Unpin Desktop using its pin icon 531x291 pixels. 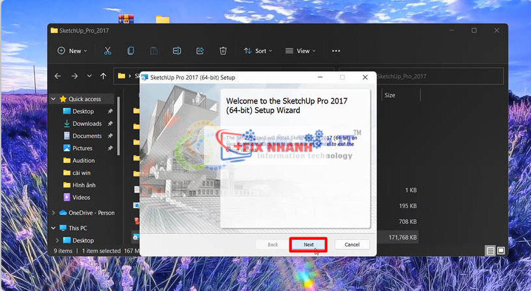pos(110,111)
